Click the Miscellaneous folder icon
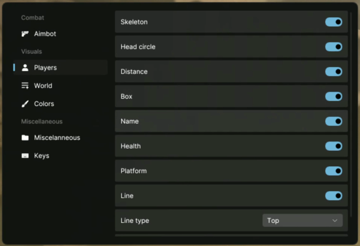Image resolution: width=360 pixels, height=246 pixels. tap(25, 137)
